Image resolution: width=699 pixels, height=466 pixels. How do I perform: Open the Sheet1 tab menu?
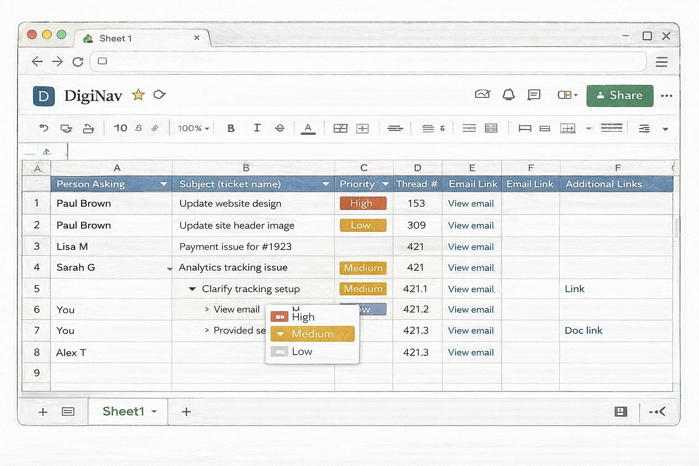tap(154, 411)
